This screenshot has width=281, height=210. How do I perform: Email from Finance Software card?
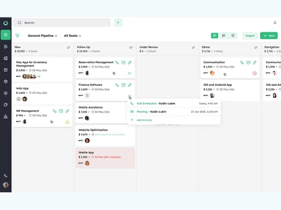pyautogui.click(x=124, y=85)
